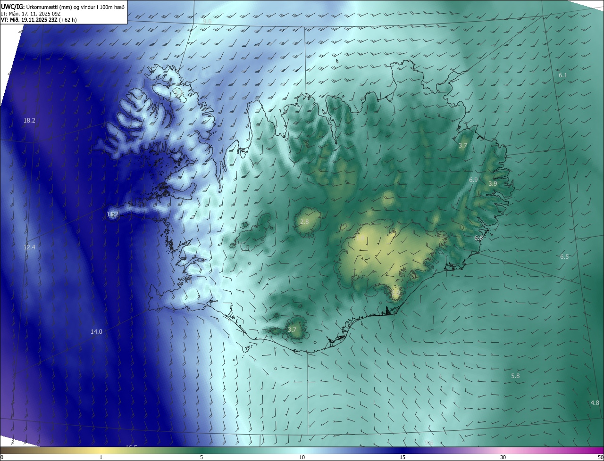Click the colour scale tick labelled 50
The image size is (604, 461).
pos(600,457)
